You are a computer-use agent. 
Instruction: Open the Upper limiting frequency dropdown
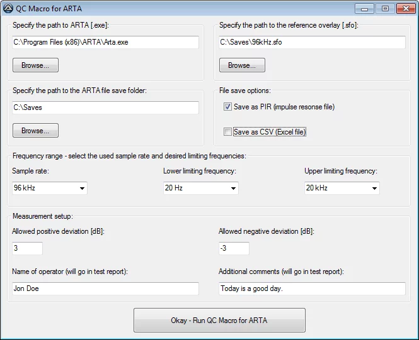[x=342, y=188]
